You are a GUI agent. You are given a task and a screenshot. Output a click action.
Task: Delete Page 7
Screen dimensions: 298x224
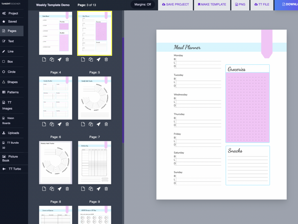(106, 189)
